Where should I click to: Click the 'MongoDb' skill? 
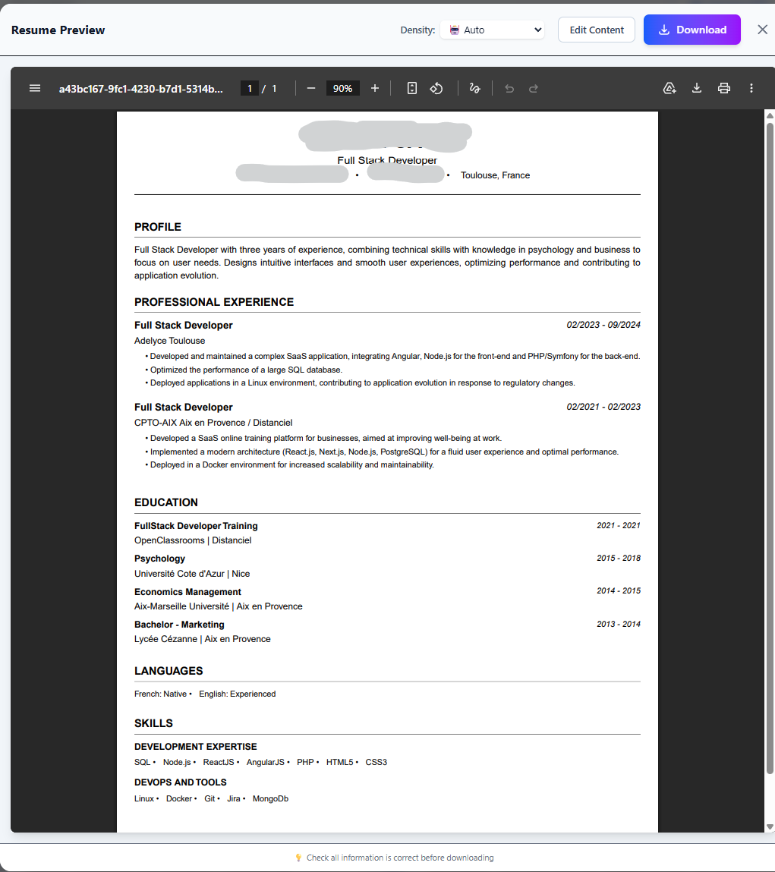tap(270, 798)
